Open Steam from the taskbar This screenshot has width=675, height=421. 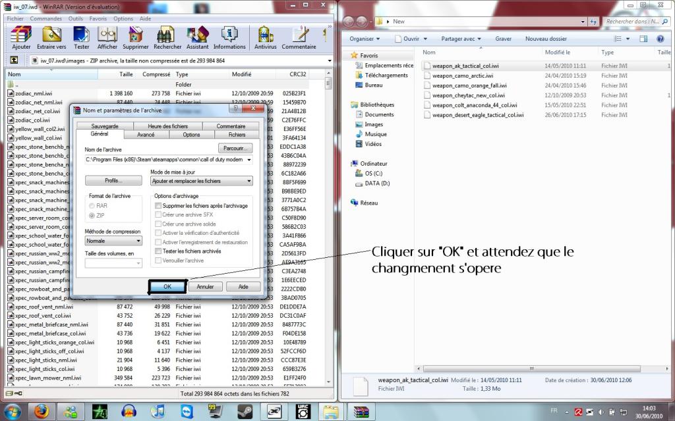tap(245, 412)
